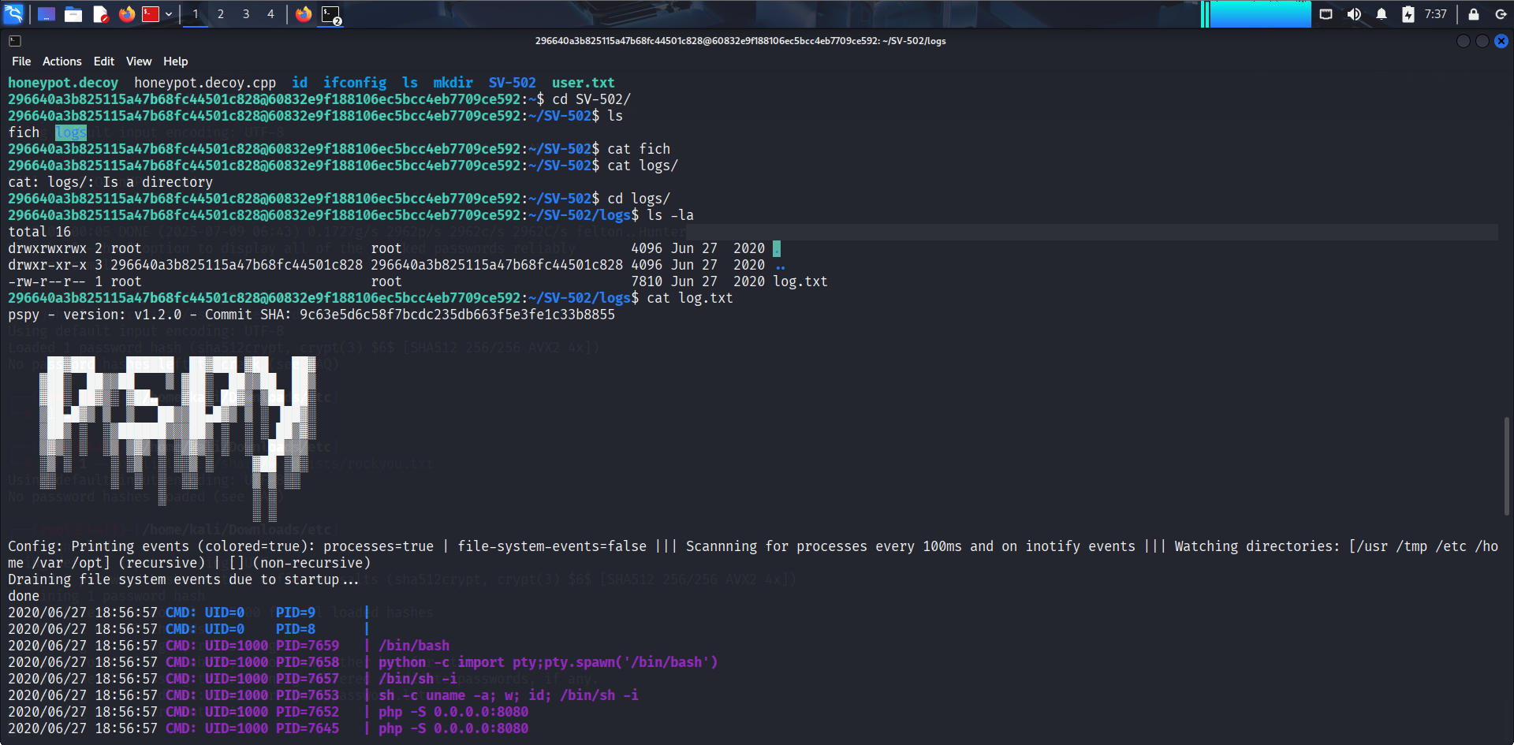Launch Firefox from the panel launcher
The image size is (1514, 745).
coord(126,14)
